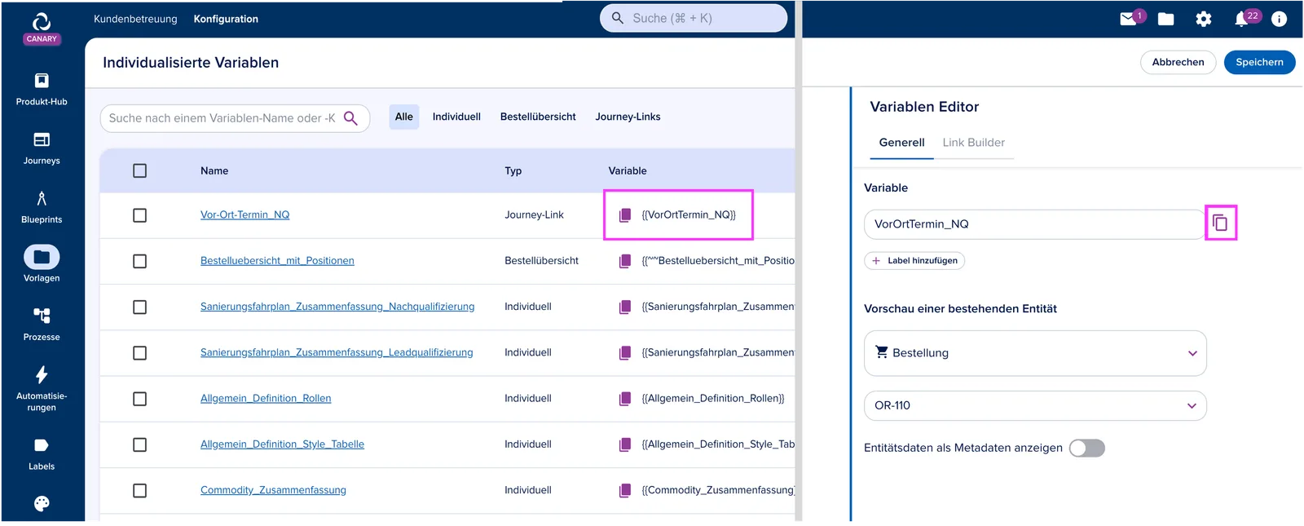Click the palette icon at sidebar bottom

click(42, 503)
